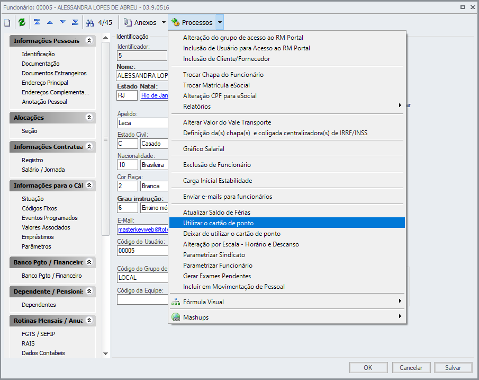
Task: Click the Fórmula Visual icon
Action: (x=176, y=302)
